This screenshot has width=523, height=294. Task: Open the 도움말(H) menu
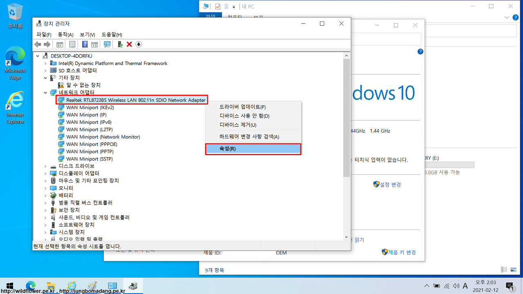(x=112, y=35)
